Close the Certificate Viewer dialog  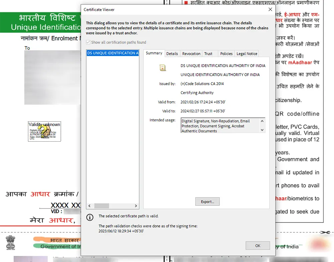270,9
